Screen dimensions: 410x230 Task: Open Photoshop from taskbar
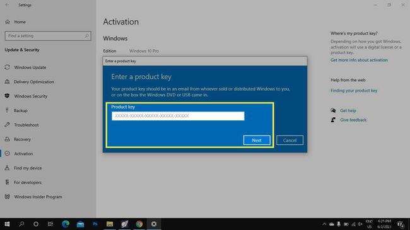pos(95,224)
